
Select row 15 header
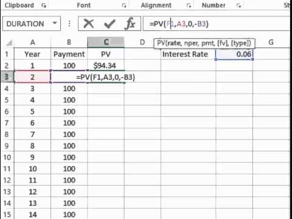tap(7, 215)
